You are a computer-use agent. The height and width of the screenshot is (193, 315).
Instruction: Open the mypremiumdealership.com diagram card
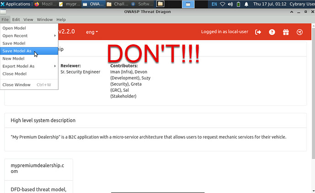click(38, 168)
